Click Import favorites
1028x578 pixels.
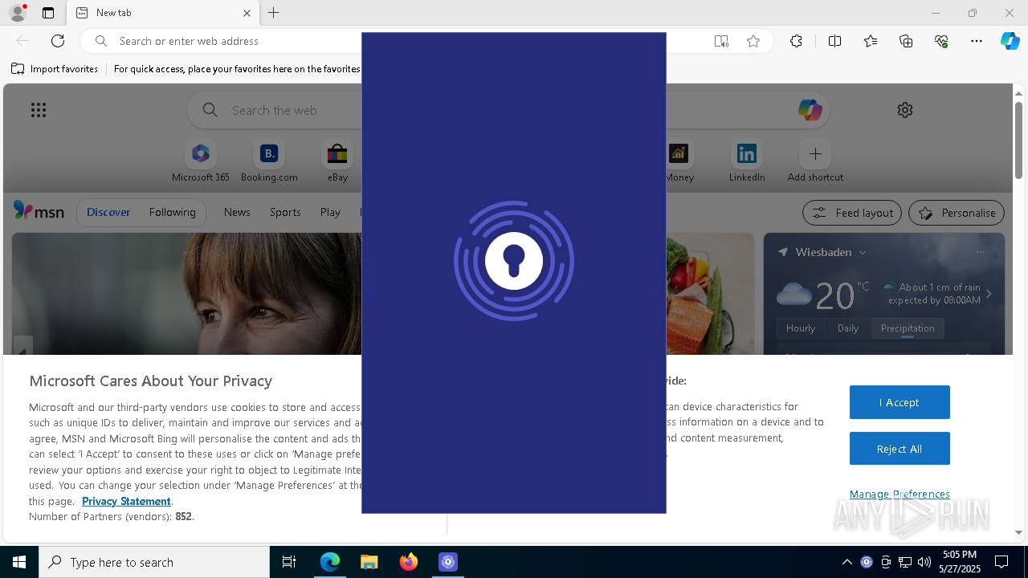[x=55, y=69]
